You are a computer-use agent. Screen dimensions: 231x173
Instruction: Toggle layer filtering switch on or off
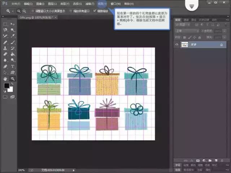coord(225,25)
